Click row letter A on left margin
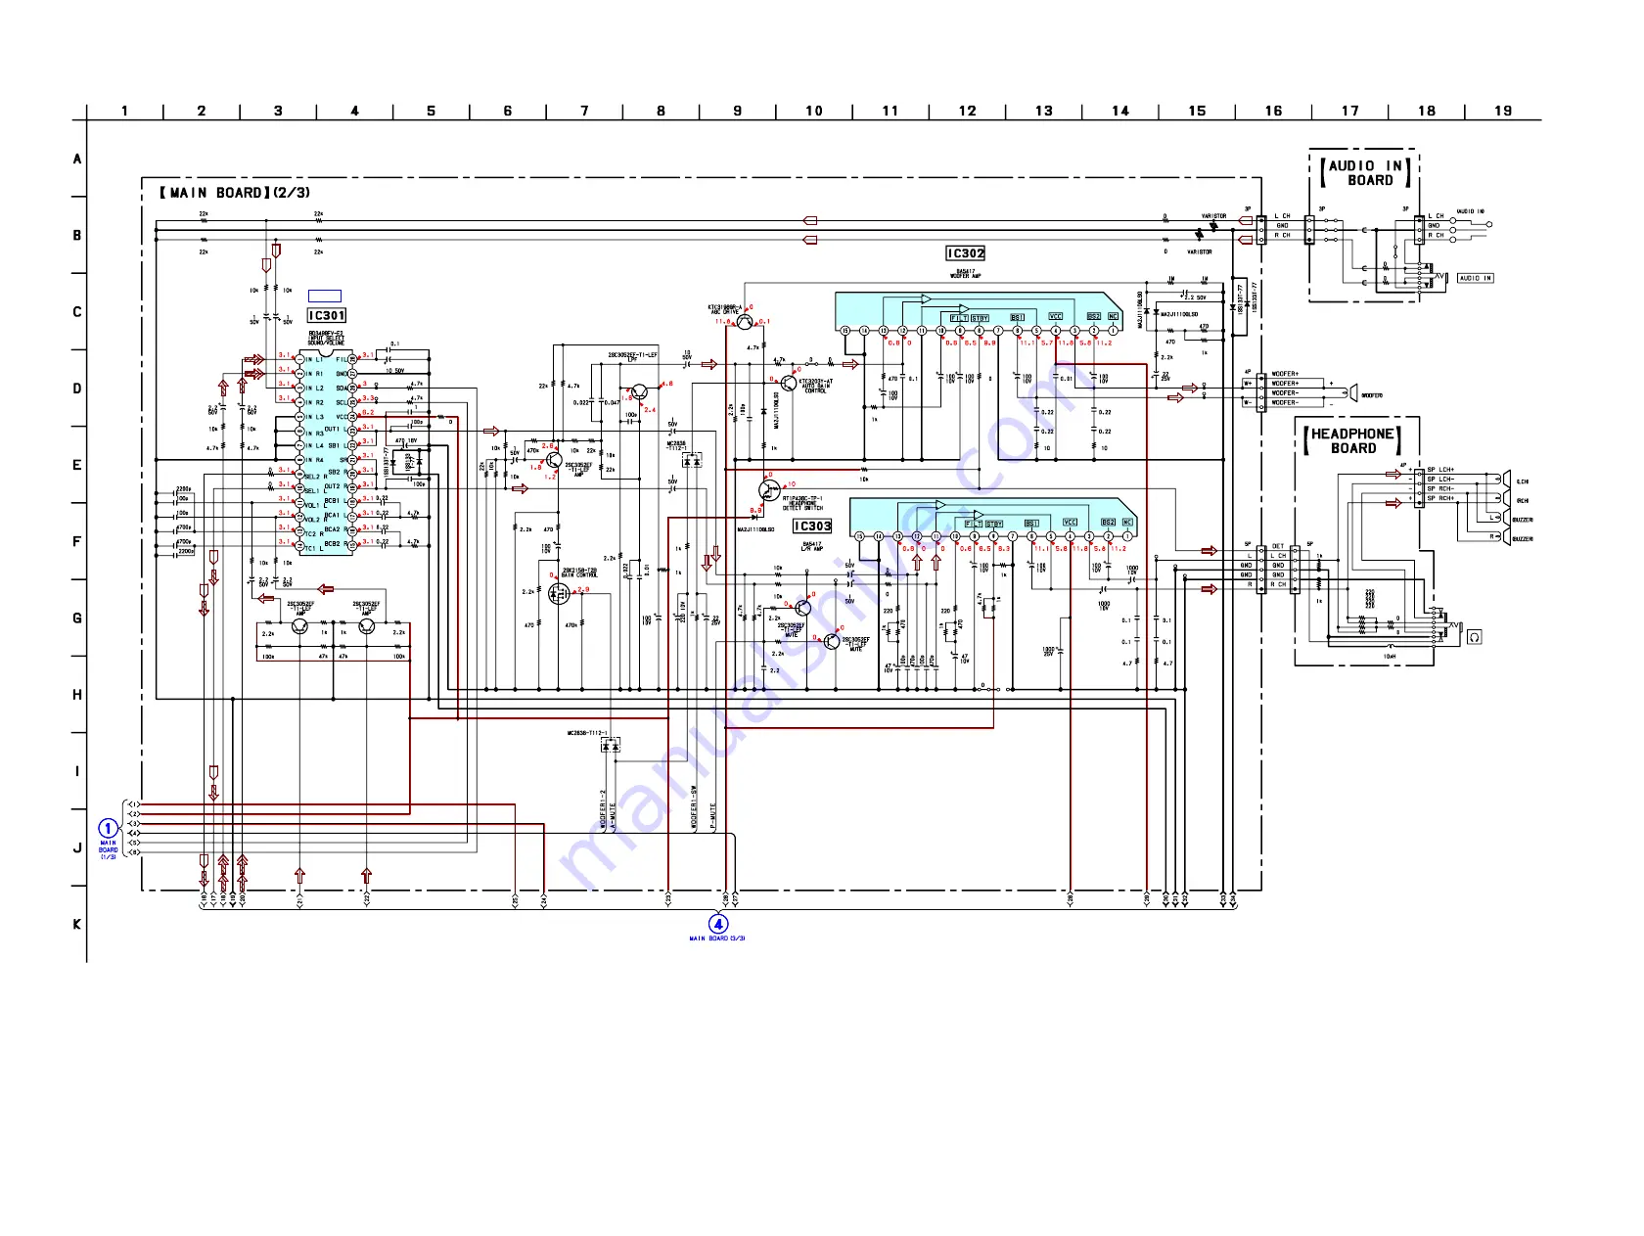Screen dimensions: 1644x1236 click(77, 159)
